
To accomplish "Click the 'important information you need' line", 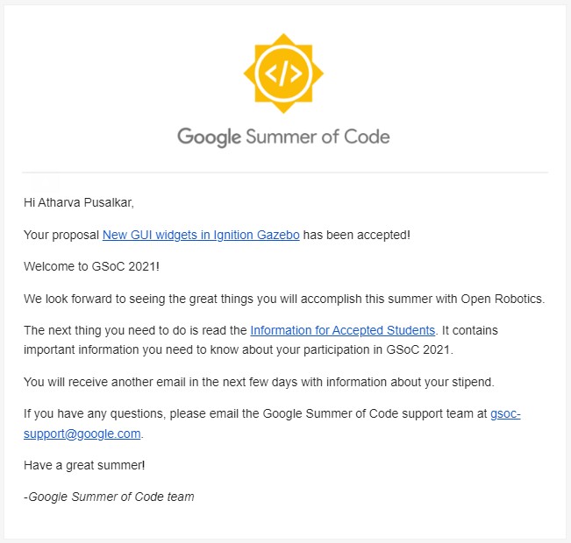I will coord(239,349).
